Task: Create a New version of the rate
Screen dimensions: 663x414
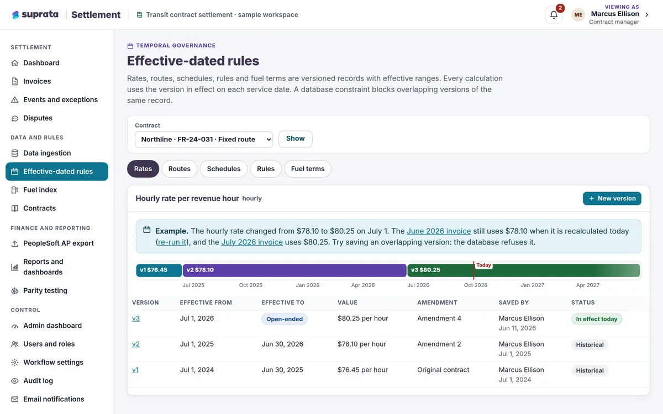Action: click(x=612, y=198)
